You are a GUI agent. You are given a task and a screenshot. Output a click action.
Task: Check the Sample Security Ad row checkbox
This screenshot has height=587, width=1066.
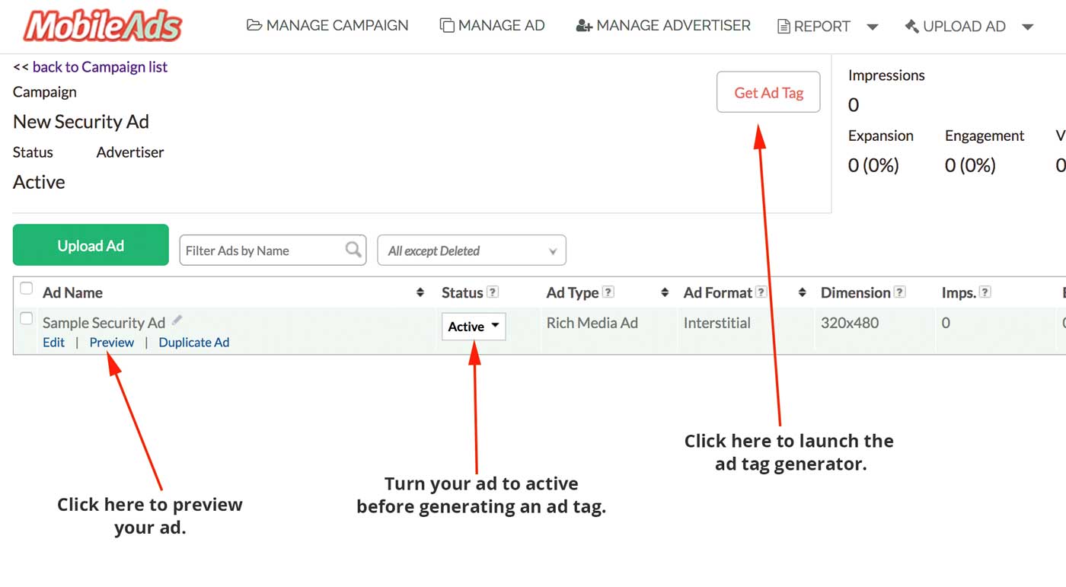(x=27, y=319)
